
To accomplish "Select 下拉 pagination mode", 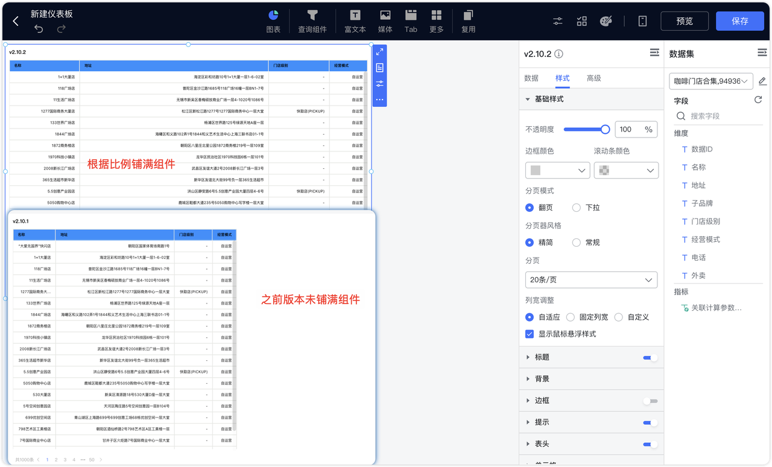I will pyautogui.click(x=577, y=208).
